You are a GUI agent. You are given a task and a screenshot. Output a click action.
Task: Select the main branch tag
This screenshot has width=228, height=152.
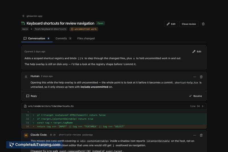25,29
